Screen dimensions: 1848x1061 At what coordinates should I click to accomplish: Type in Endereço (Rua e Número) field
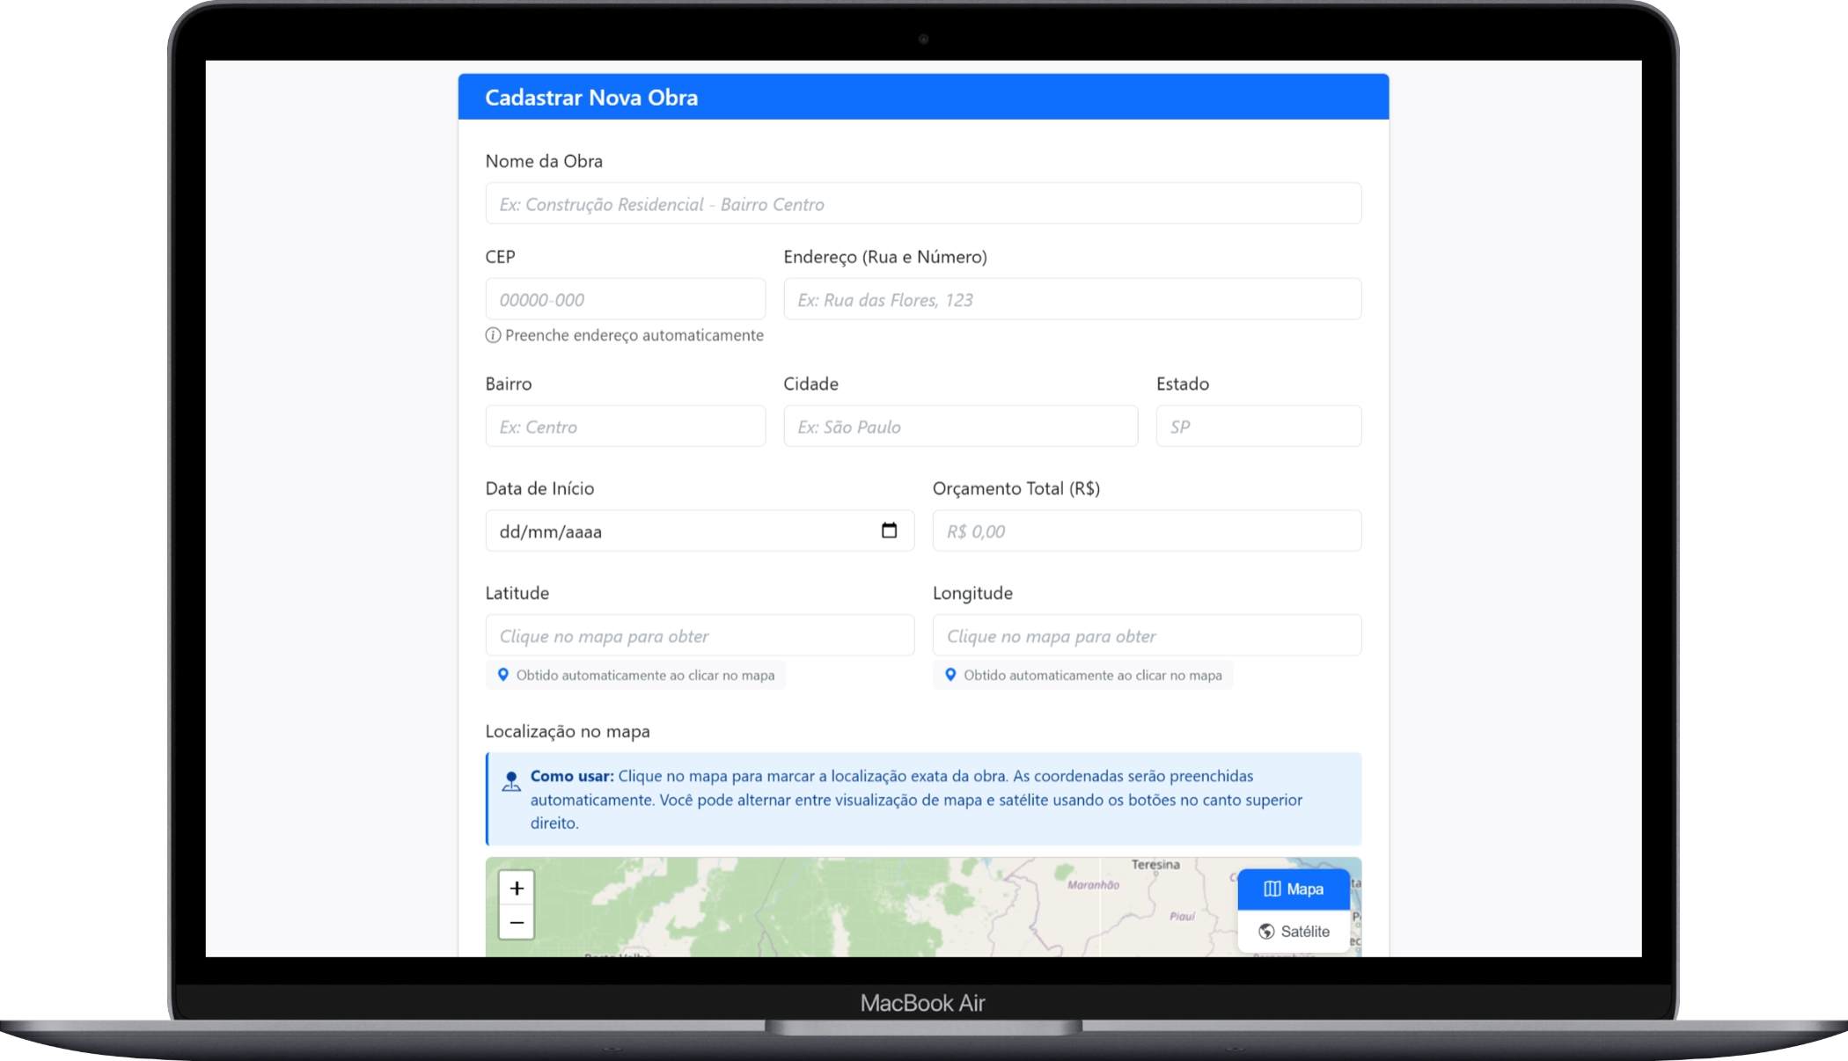pos(1072,300)
